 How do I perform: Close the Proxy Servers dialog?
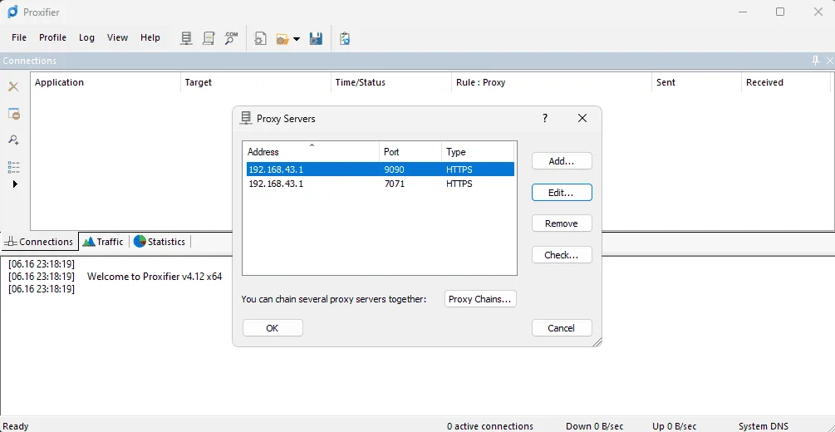tap(582, 118)
